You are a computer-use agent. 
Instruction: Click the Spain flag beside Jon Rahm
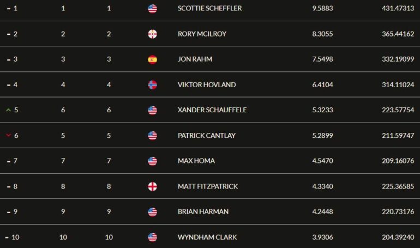152,59
